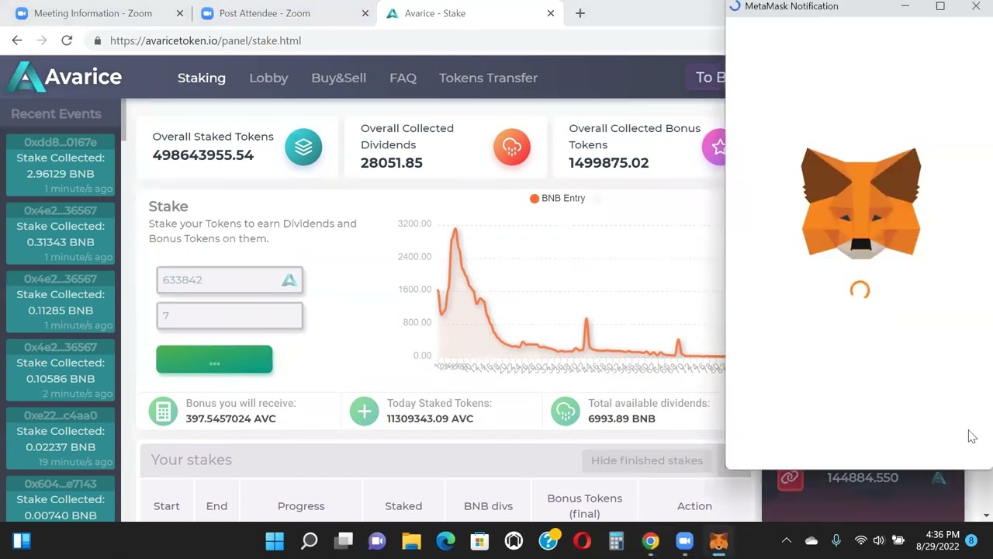
Task: Show hidden system tray icons
Action: coord(786,540)
